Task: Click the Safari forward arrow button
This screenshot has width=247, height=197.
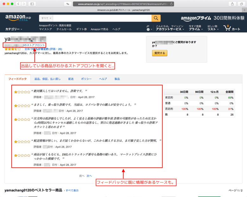Action: point(24,4)
